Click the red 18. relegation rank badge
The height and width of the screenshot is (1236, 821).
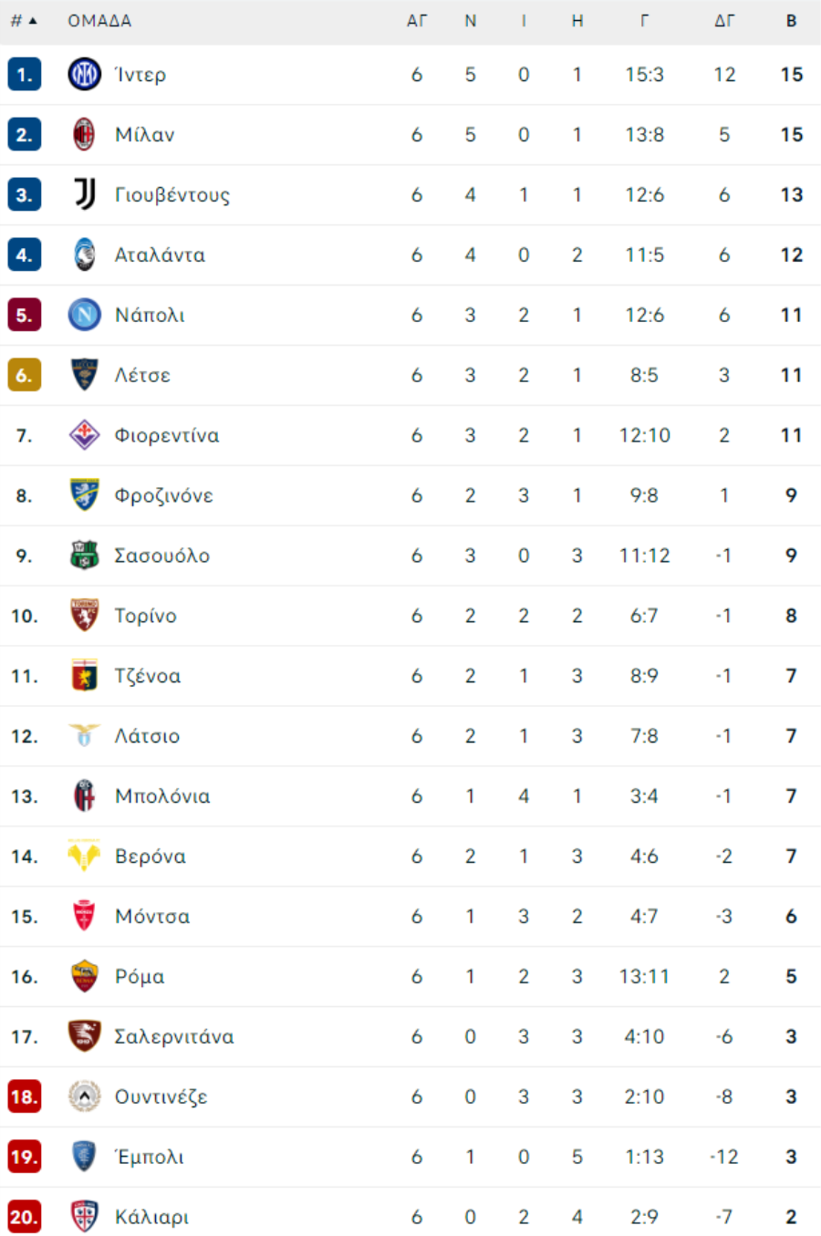click(x=25, y=1096)
